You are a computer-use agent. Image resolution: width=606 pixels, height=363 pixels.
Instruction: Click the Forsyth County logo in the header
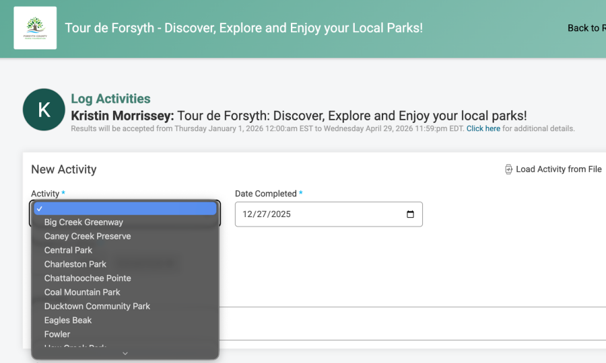pos(35,28)
